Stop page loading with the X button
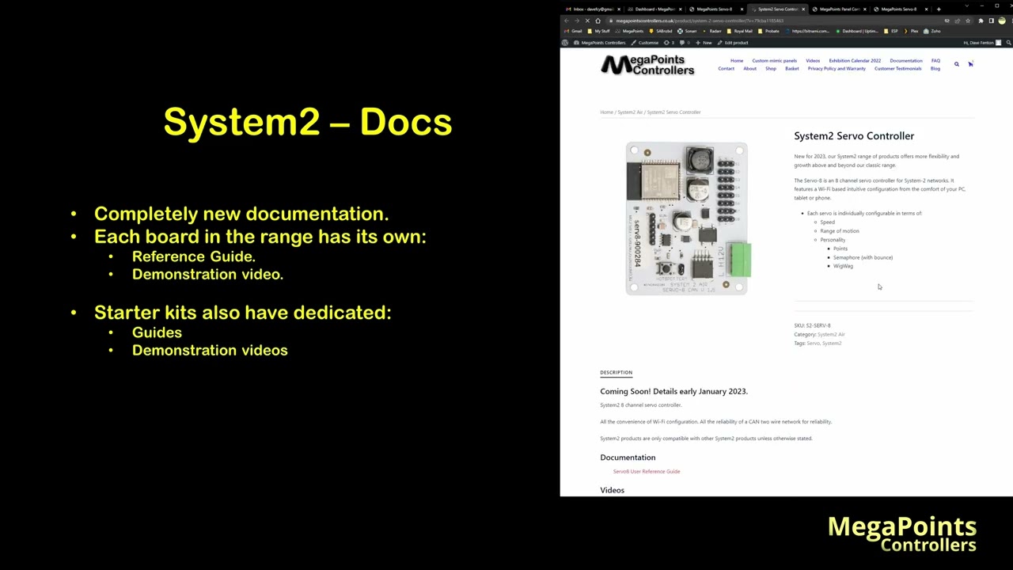1013x570 pixels. coord(587,21)
